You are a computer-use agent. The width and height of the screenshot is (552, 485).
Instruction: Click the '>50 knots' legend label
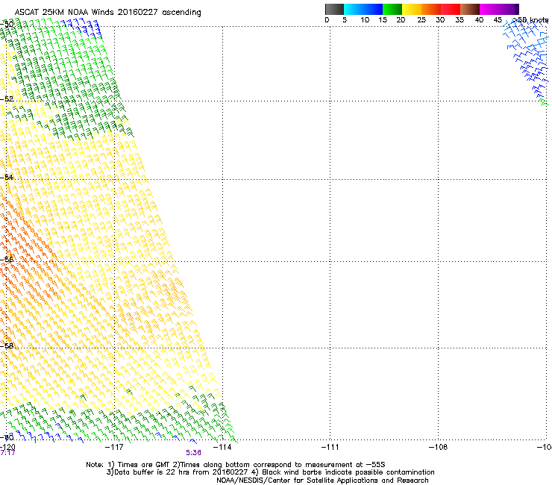[x=530, y=20]
